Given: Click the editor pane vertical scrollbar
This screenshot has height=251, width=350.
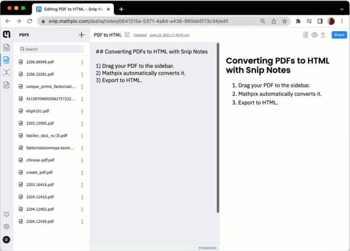Looking at the screenshot, I should pyautogui.click(x=218, y=128).
